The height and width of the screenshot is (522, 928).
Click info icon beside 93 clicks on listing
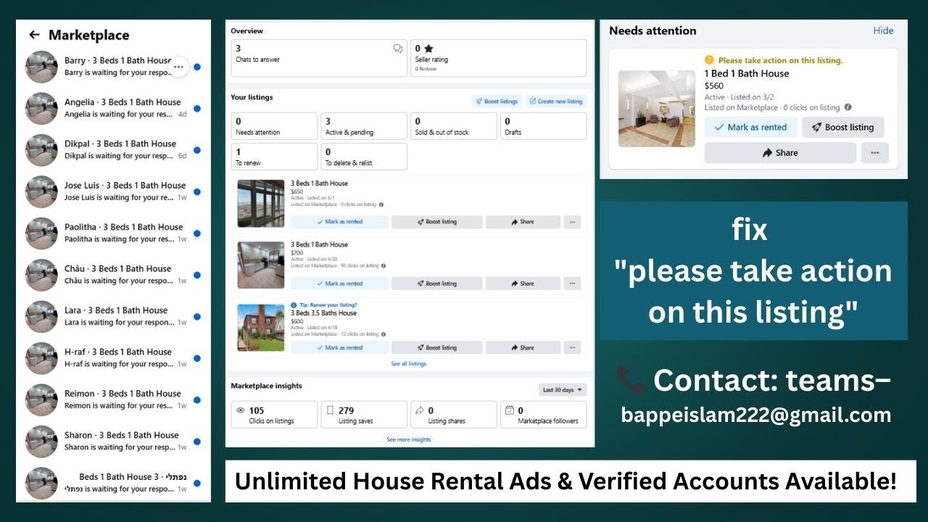[x=382, y=265]
